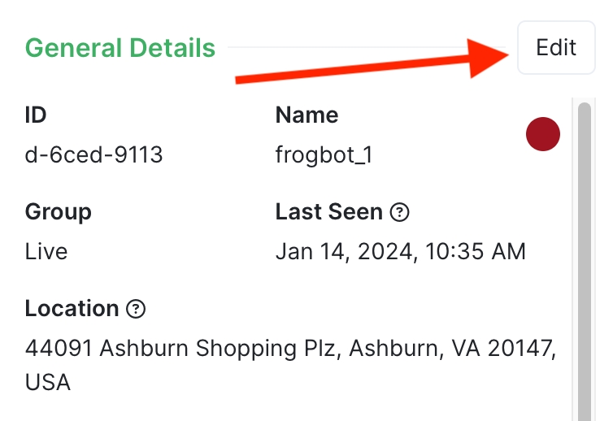Click the ID label
This screenshot has width=613, height=421.
point(36,115)
